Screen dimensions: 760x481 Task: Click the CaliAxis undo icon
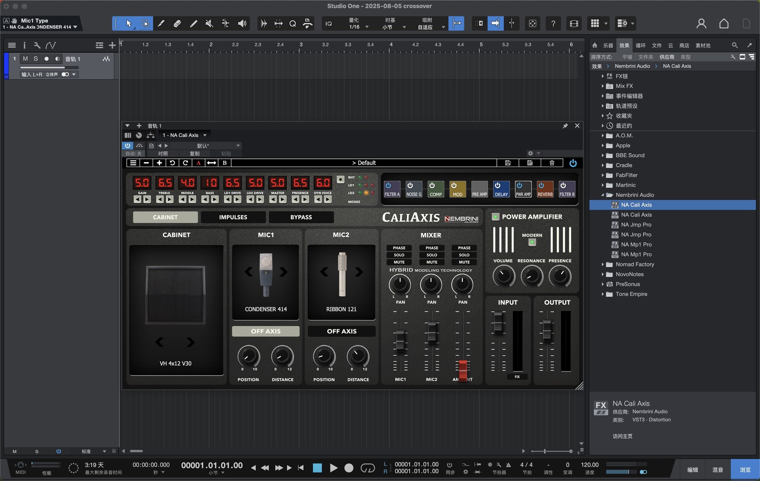[172, 163]
